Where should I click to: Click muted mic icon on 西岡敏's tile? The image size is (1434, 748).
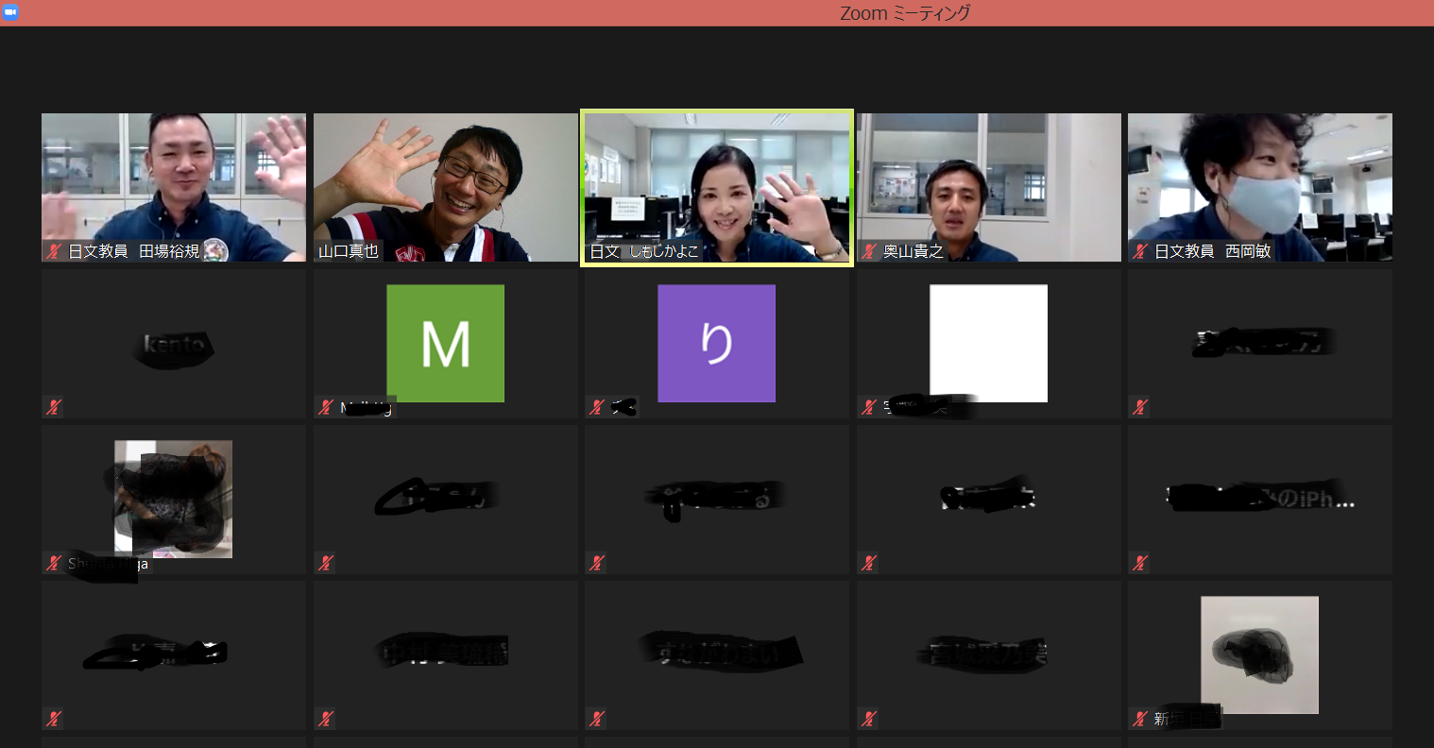pyautogui.click(x=1140, y=252)
